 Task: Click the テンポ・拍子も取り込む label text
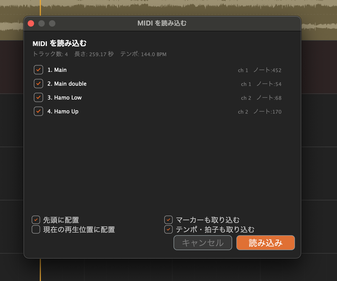[x=215, y=230]
